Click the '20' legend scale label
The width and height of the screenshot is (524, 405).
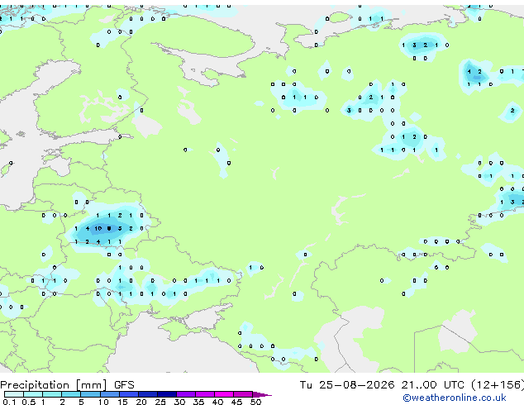point(142,402)
